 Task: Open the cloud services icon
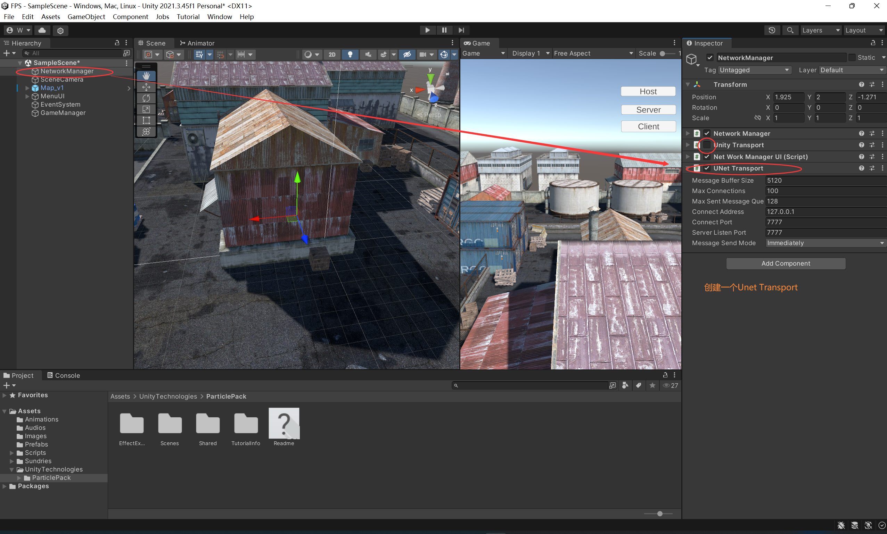coord(42,30)
